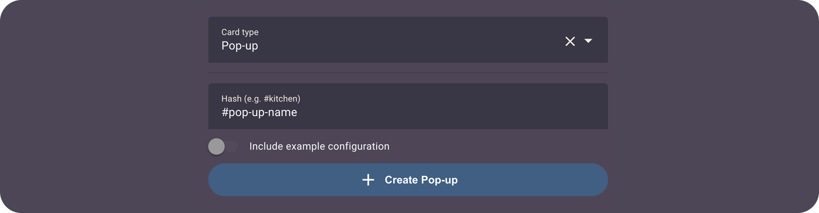
Task: Click the Include example configuration label
Action: point(319,147)
